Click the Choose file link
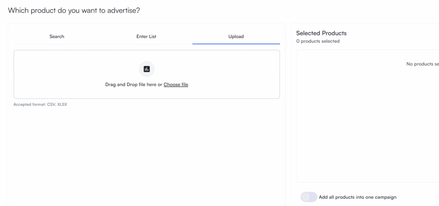This screenshot has width=439, height=206. (x=176, y=84)
